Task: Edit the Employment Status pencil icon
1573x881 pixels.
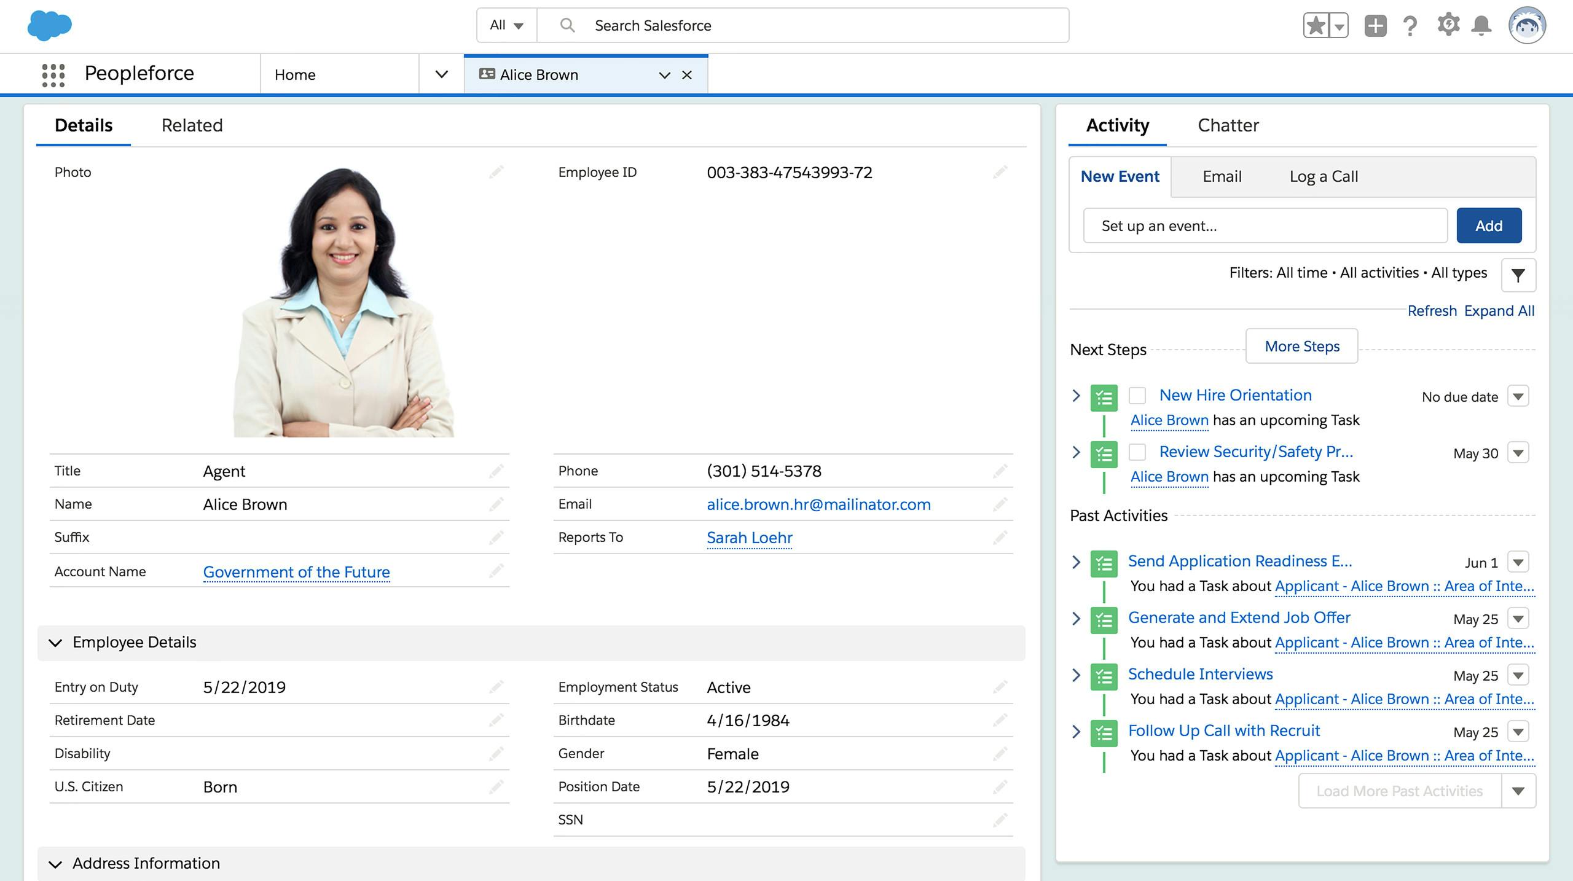Action: [x=1000, y=687]
